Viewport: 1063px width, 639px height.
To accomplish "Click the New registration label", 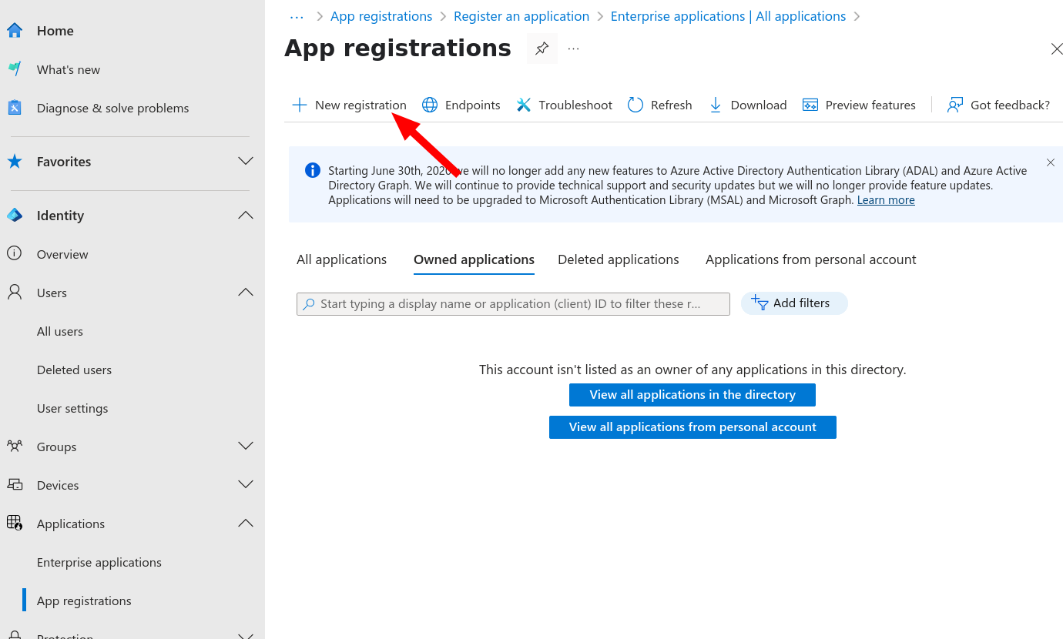I will pos(360,105).
